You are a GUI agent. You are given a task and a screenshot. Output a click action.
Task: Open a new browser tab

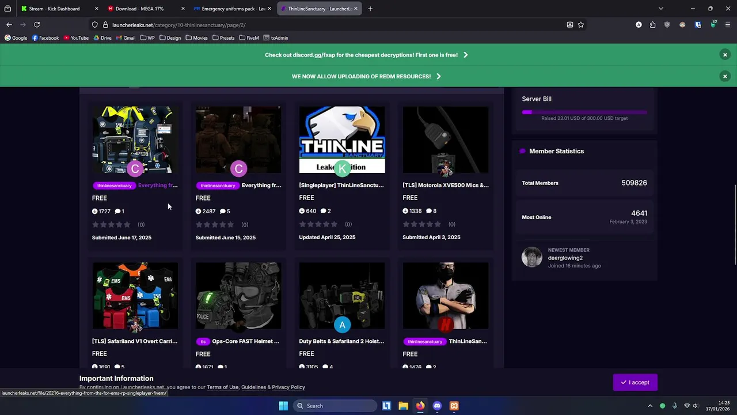coord(370,9)
